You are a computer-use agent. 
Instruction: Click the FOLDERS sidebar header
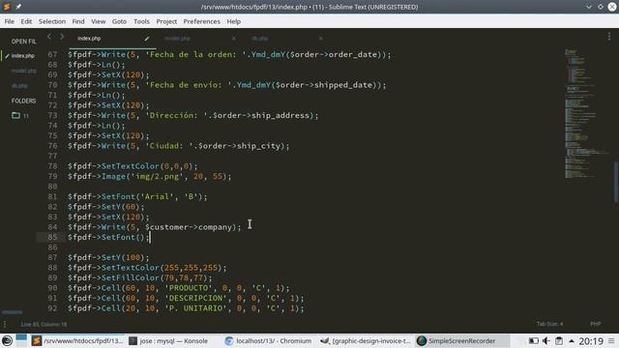pos(23,101)
